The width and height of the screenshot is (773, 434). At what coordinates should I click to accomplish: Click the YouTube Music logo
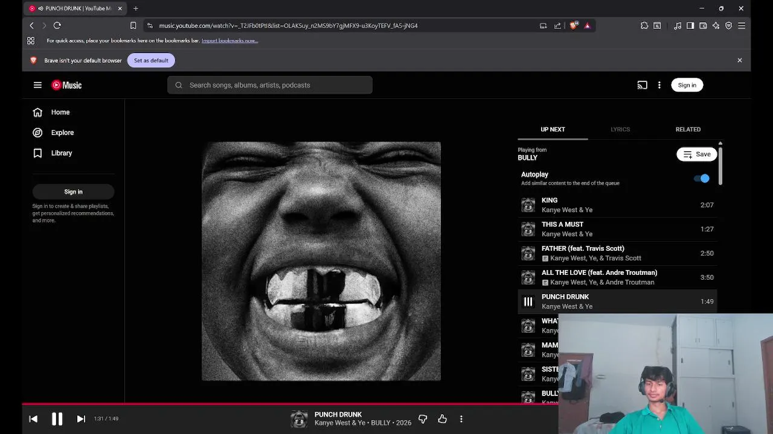(x=66, y=85)
